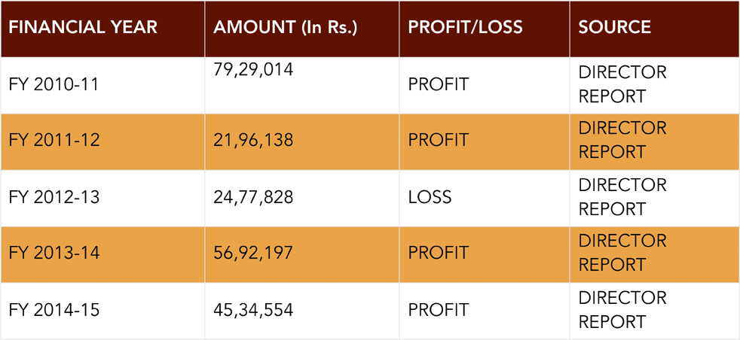
Task: Click the PROFIT/LOSS column header
Action: click(465, 28)
